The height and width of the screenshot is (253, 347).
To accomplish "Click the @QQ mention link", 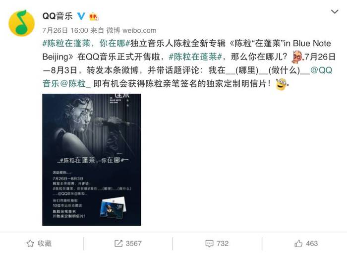I will tap(321, 70).
